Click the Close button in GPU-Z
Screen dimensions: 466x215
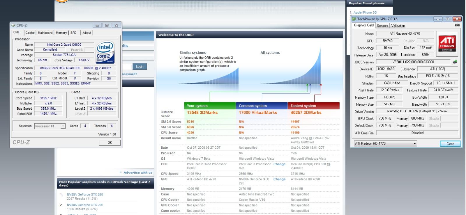(450, 144)
